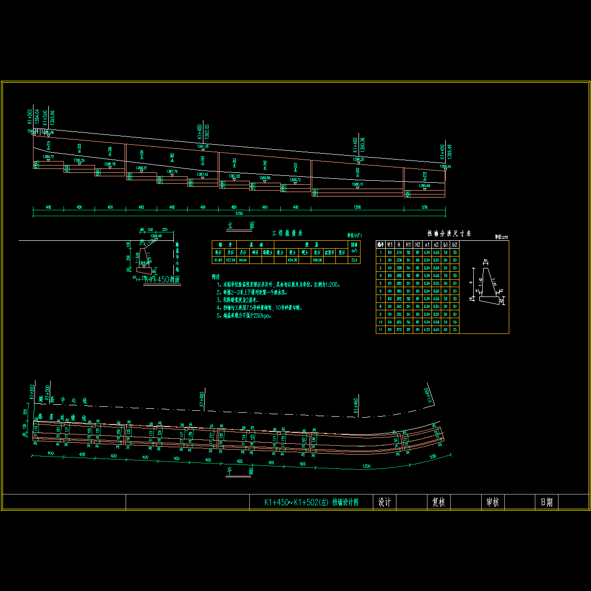Image resolution: width=591 pixels, height=591 pixels.
Task: Click the 日期 title block cell
Action: click(546, 502)
